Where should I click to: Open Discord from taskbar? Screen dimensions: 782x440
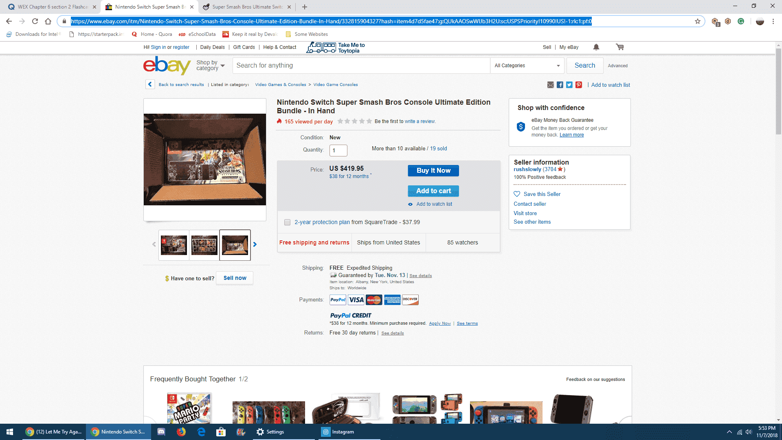click(161, 432)
